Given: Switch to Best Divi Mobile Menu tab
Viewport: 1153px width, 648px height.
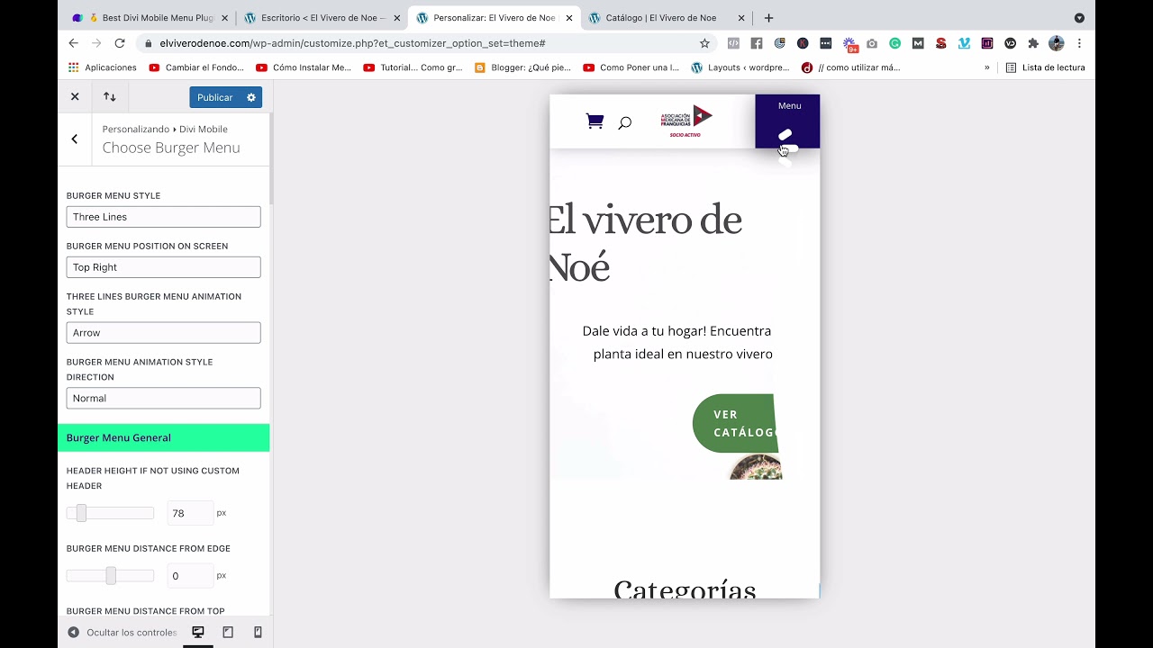Looking at the screenshot, I should pos(150,18).
